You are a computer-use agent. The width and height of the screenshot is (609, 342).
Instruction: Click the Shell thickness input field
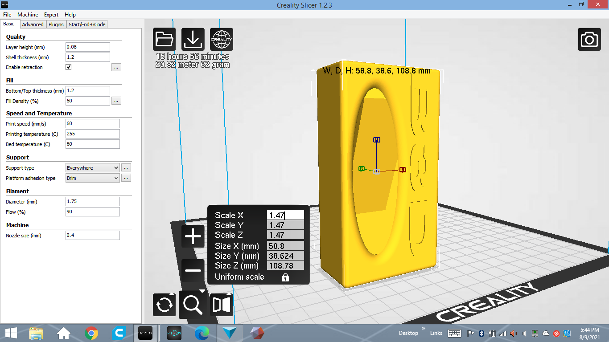(x=88, y=57)
